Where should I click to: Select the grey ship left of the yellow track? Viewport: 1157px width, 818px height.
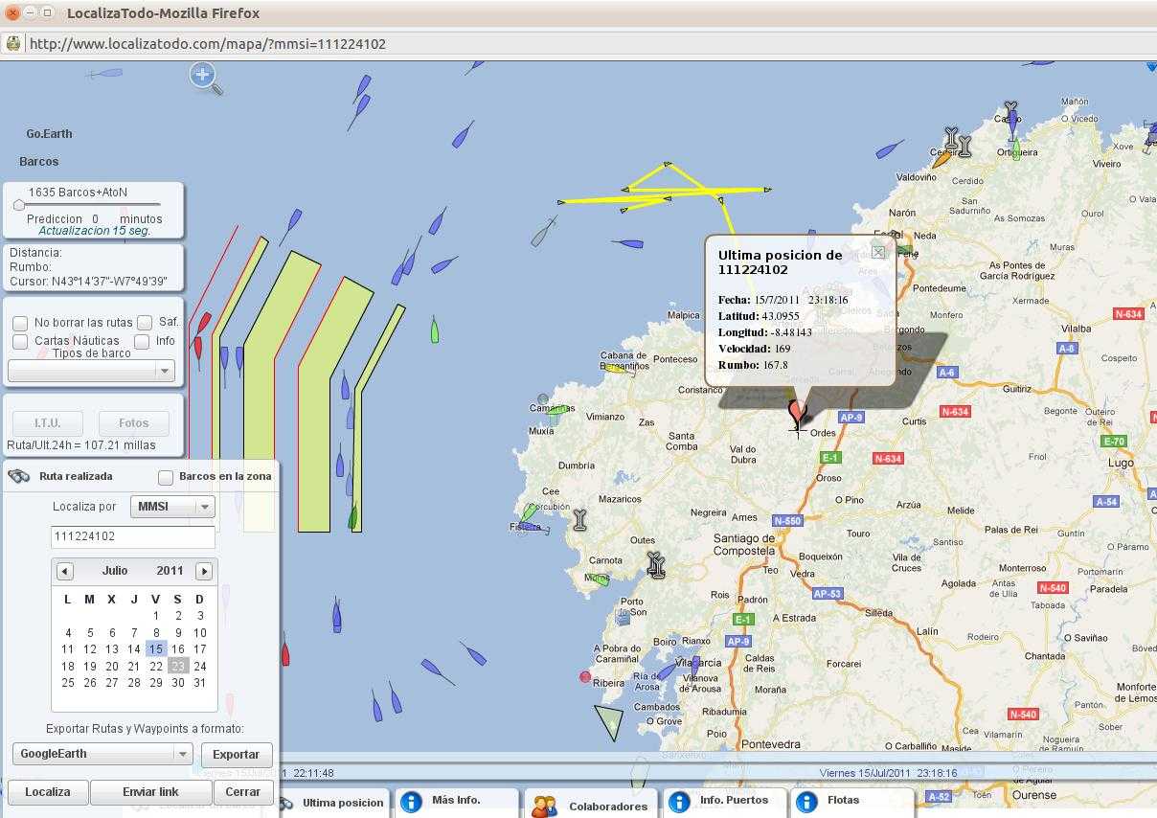point(544,231)
